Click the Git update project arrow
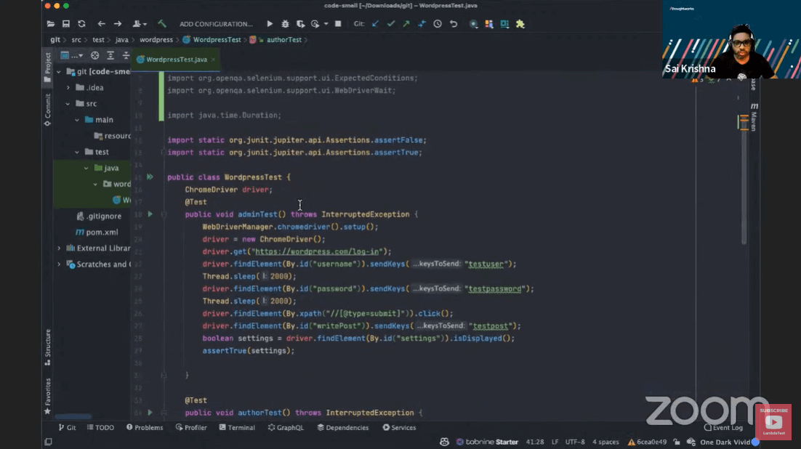Viewport: 801px width, 449px height. (x=376, y=24)
